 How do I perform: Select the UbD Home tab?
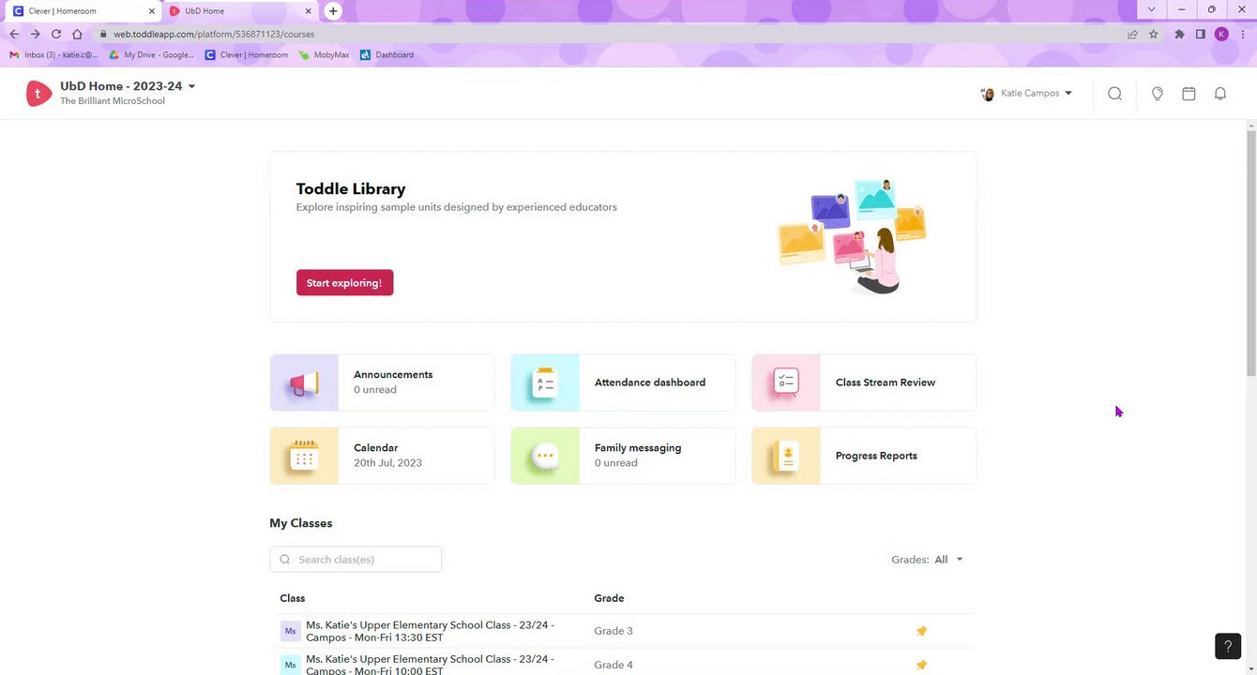click(x=241, y=11)
